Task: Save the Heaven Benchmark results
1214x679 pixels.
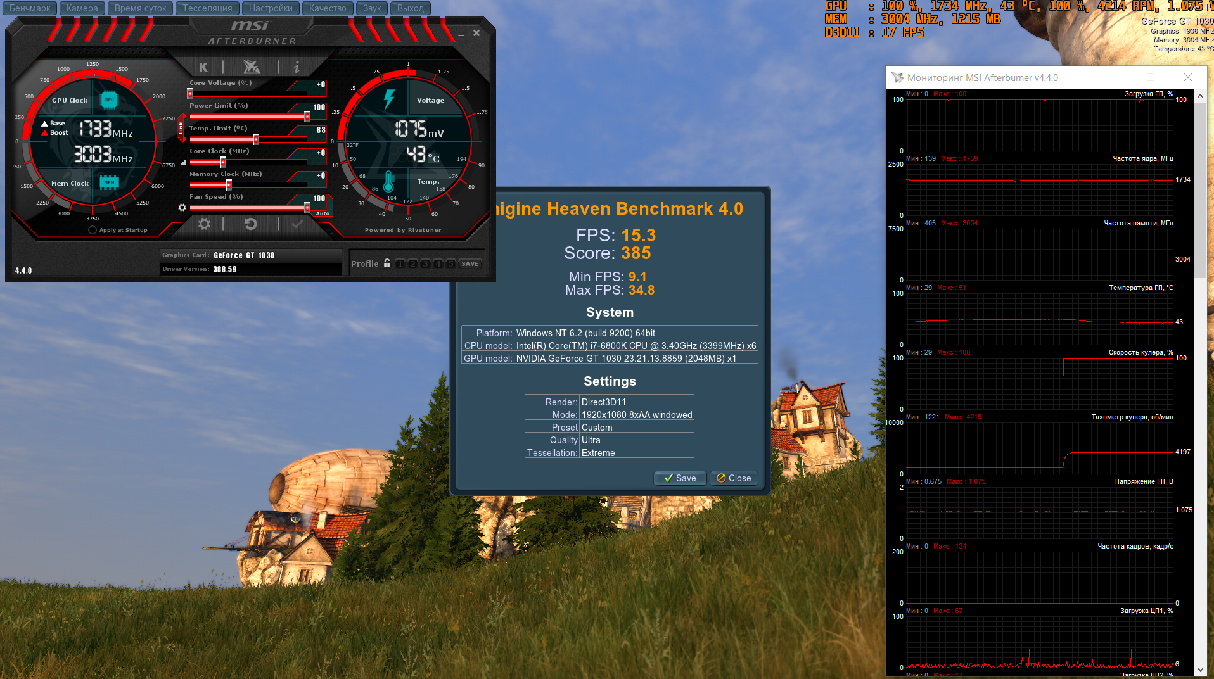Action: tap(679, 478)
